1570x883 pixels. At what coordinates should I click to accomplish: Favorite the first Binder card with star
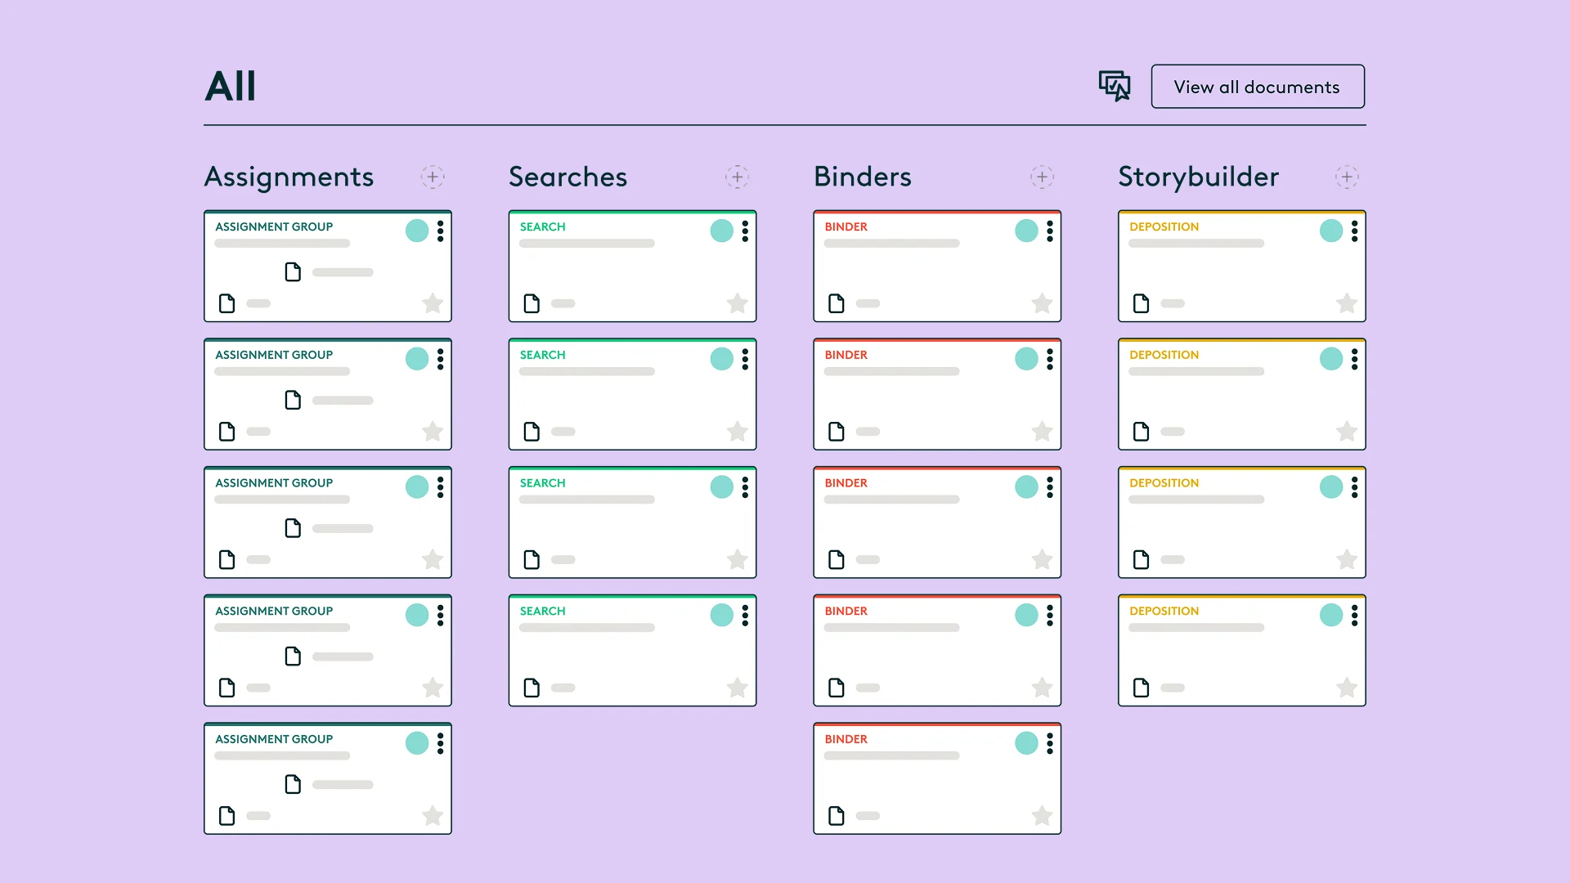click(1042, 303)
